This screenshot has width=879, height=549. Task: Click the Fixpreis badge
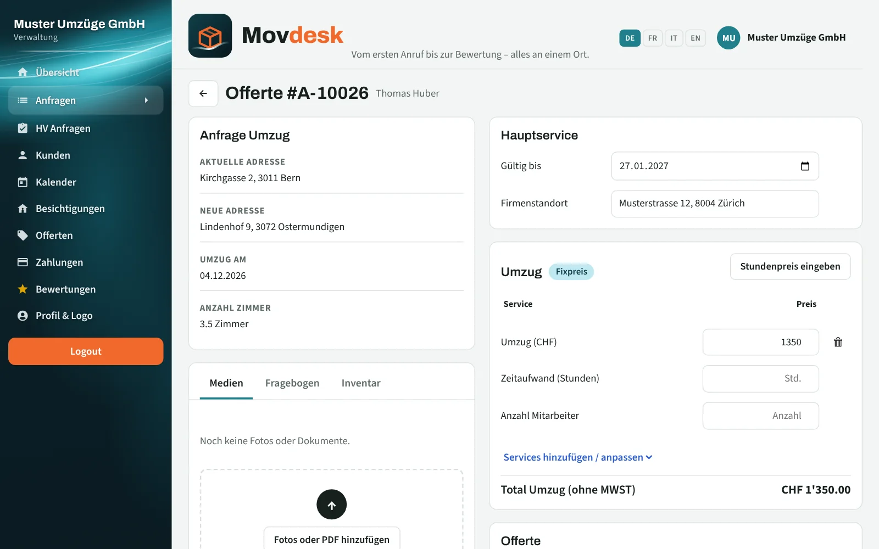click(x=571, y=272)
